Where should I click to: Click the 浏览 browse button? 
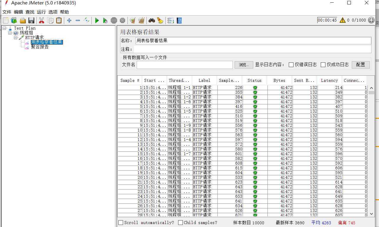point(243,65)
